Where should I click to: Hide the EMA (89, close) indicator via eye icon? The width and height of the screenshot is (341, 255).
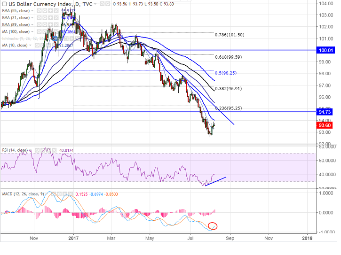tap(39, 25)
